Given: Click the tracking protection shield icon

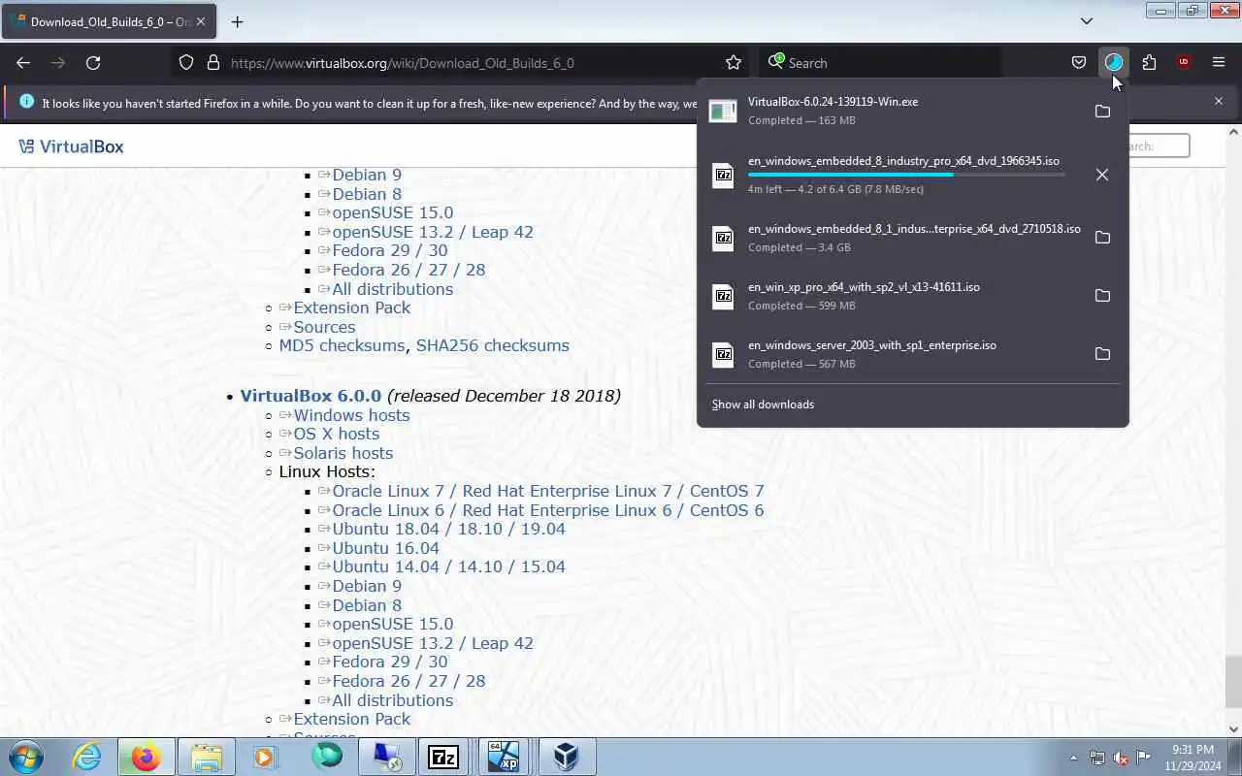Looking at the screenshot, I should click(x=186, y=62).
